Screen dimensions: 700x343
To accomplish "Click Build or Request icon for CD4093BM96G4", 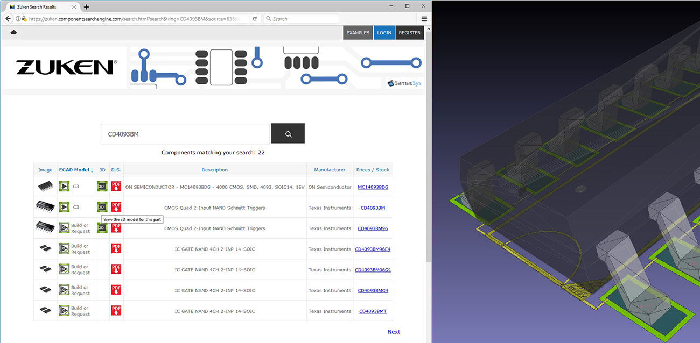I will tap(64, 269).
